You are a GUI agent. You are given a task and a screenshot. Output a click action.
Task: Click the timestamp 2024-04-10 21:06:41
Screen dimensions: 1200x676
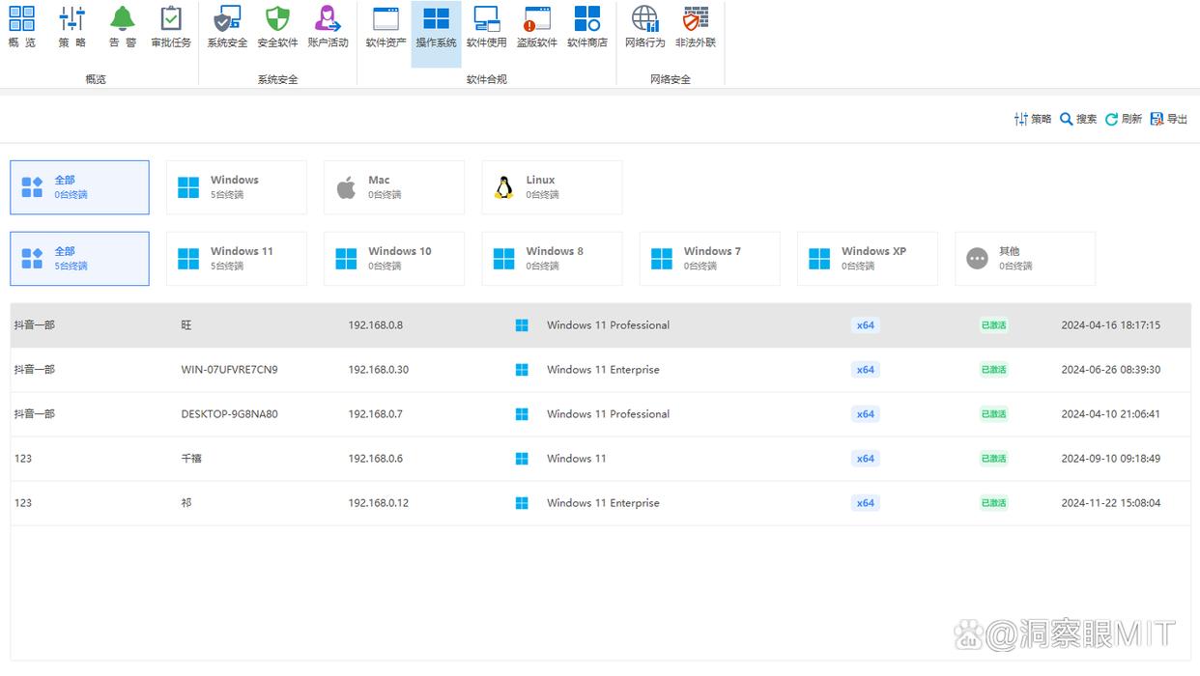pos(1111,414)
